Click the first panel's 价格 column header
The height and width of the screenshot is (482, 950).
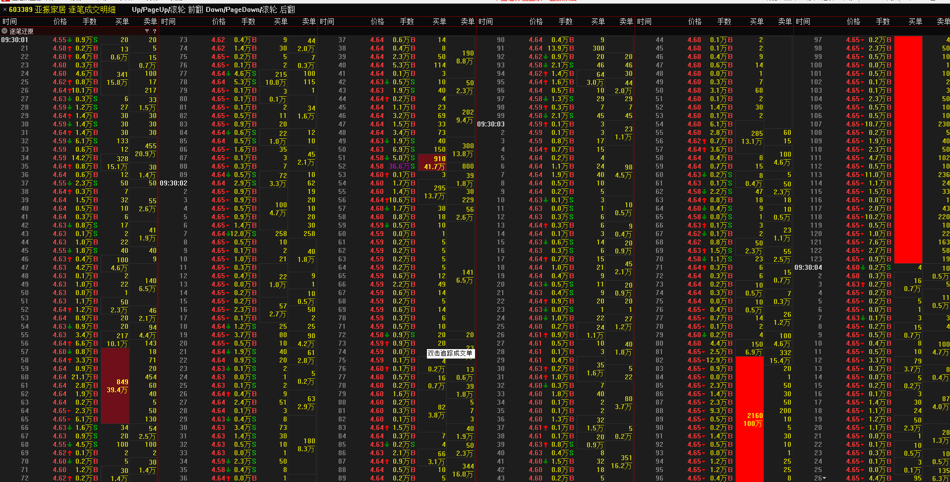(60, 21)
